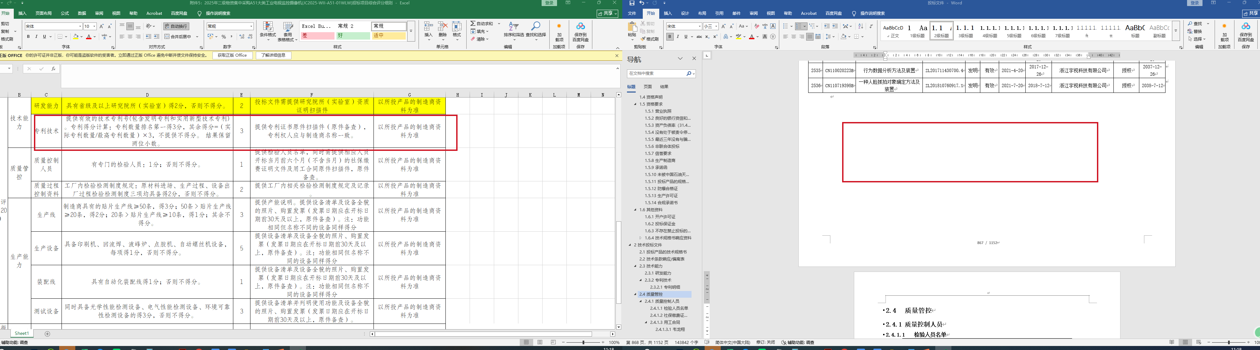
Task: Click Bold in the Excel font group
Action: [x=28, y=37]
